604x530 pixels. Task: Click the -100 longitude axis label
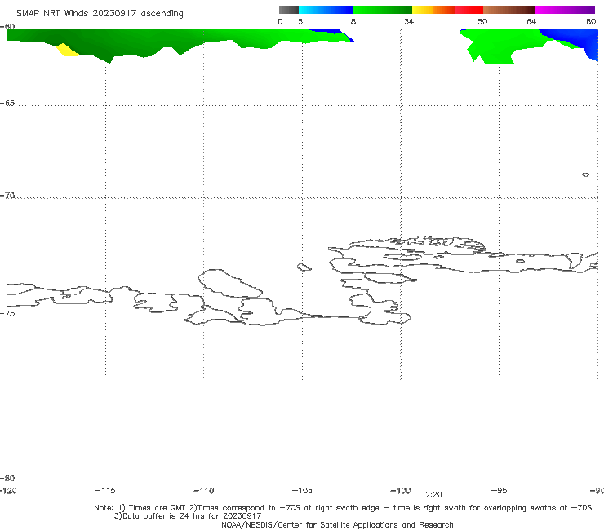coord(401,491)
